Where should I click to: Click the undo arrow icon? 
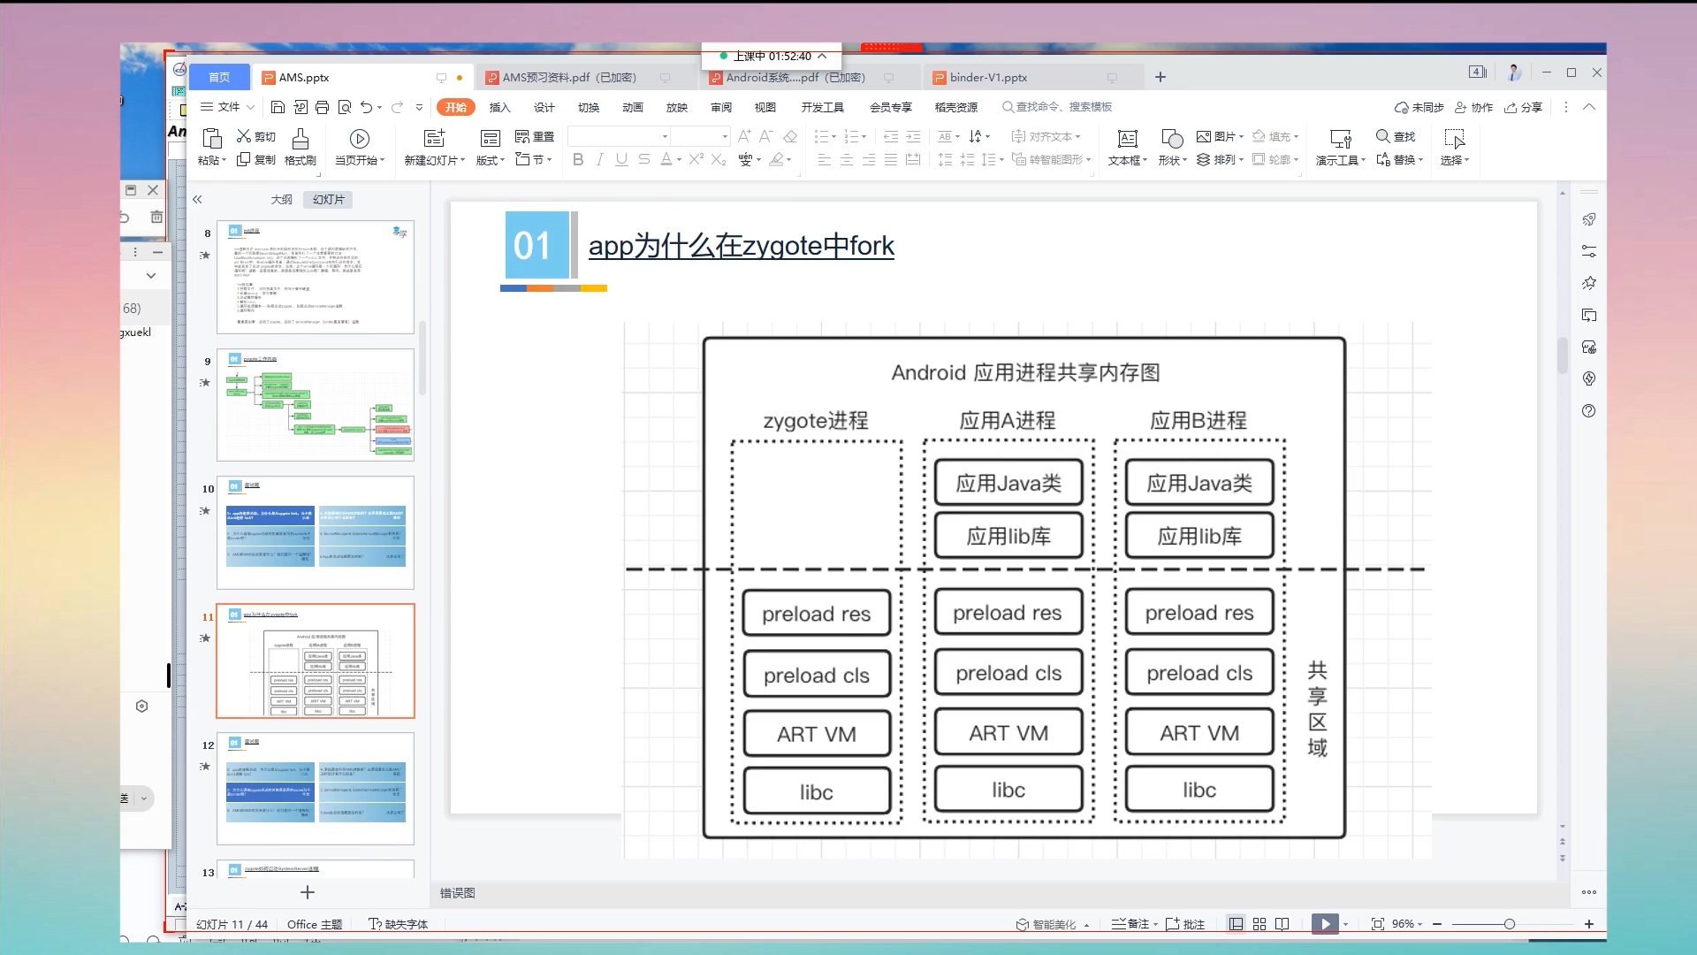click(x=366, y=107)
